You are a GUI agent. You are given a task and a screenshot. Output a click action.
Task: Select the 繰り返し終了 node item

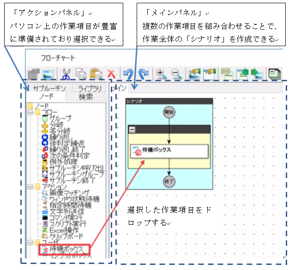(64, 150)
